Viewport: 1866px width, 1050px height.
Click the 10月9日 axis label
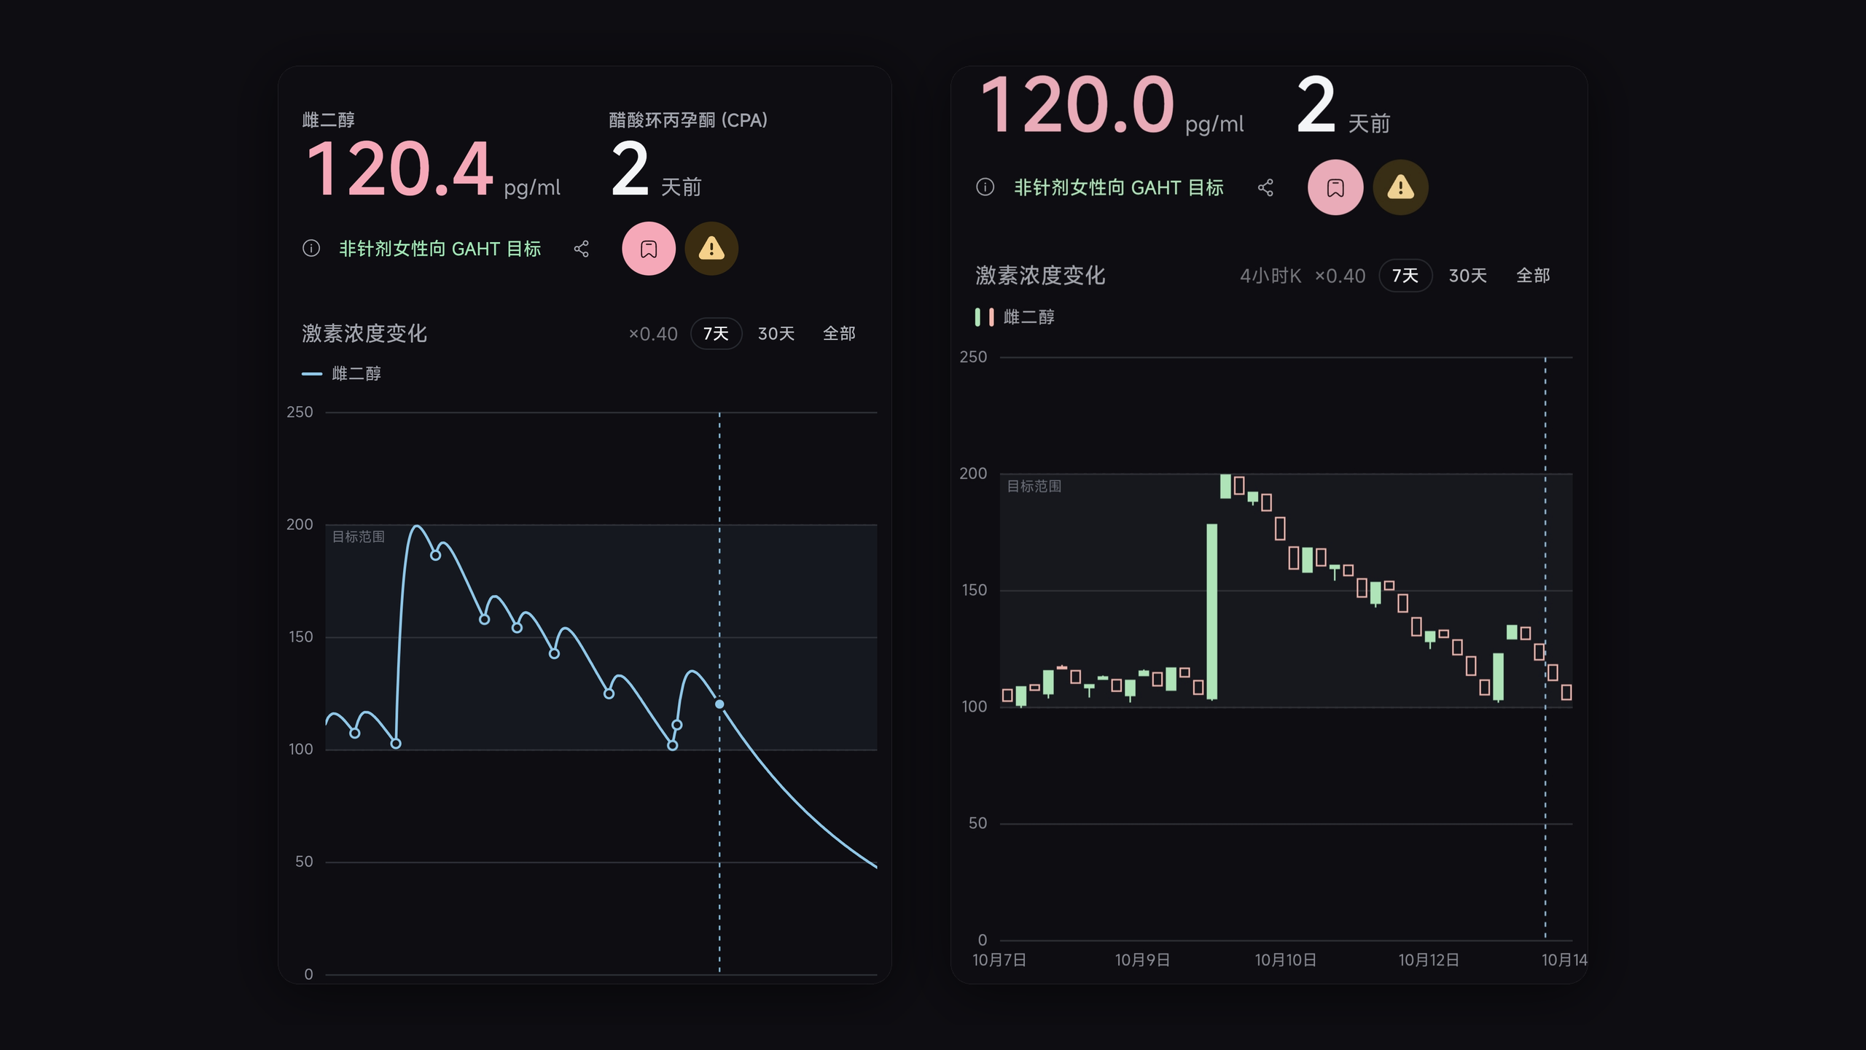(x=1142, y=960)
